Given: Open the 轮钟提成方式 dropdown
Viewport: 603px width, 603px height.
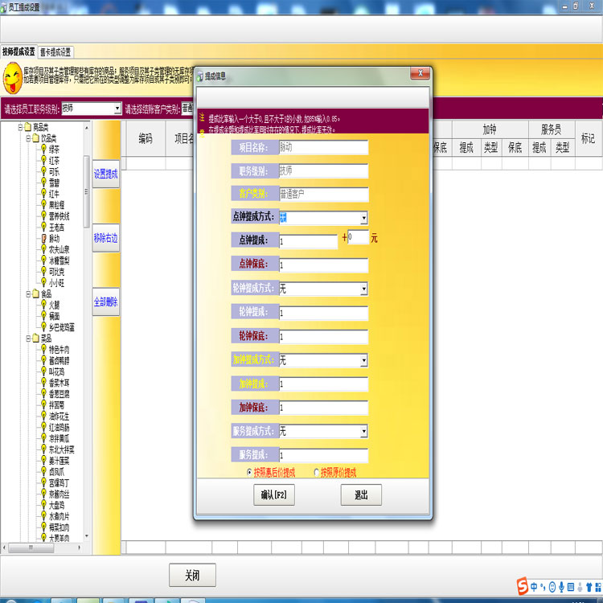Looking at the screenshot, I should pos(363,289).
